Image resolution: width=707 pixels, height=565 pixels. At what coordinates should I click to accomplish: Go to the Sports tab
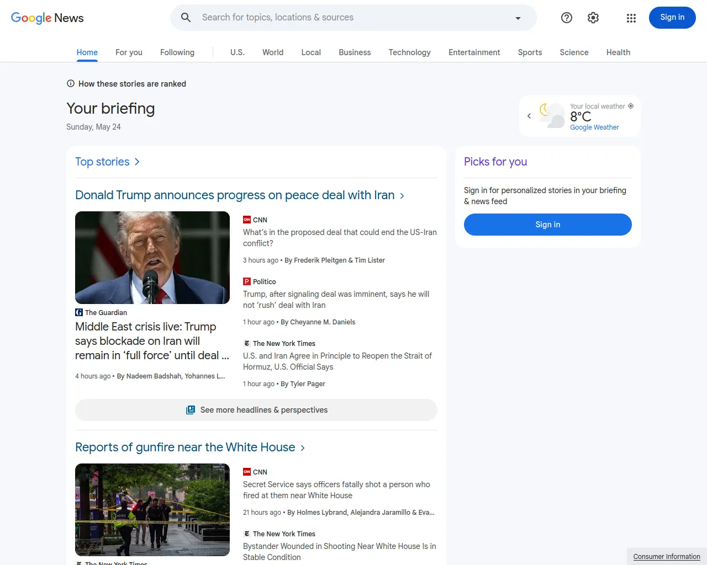coord(530,52)
